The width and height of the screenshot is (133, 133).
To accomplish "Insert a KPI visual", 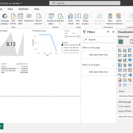I will [x=125, y=70].
